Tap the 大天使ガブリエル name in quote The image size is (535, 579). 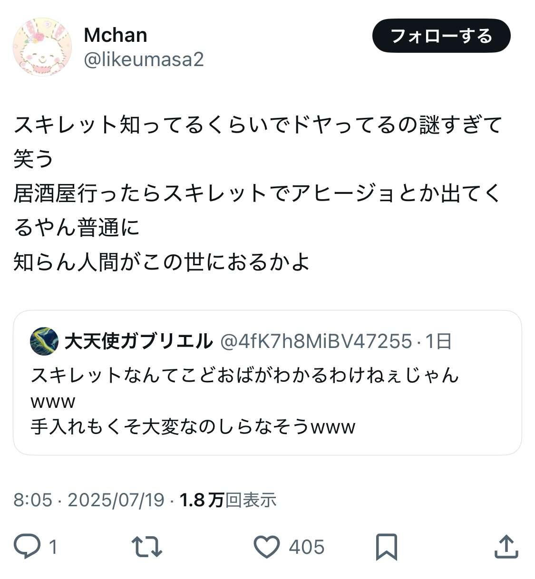click(x=138, y=341)
